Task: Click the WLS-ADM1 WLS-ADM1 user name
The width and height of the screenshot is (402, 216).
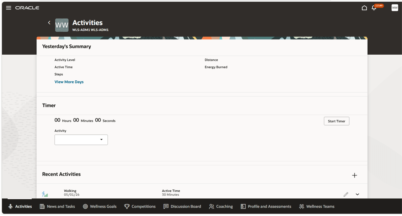Action: [x=90, y=30]
